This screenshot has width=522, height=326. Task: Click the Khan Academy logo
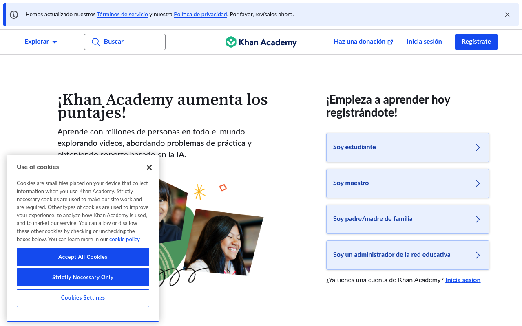click(261, 42)
